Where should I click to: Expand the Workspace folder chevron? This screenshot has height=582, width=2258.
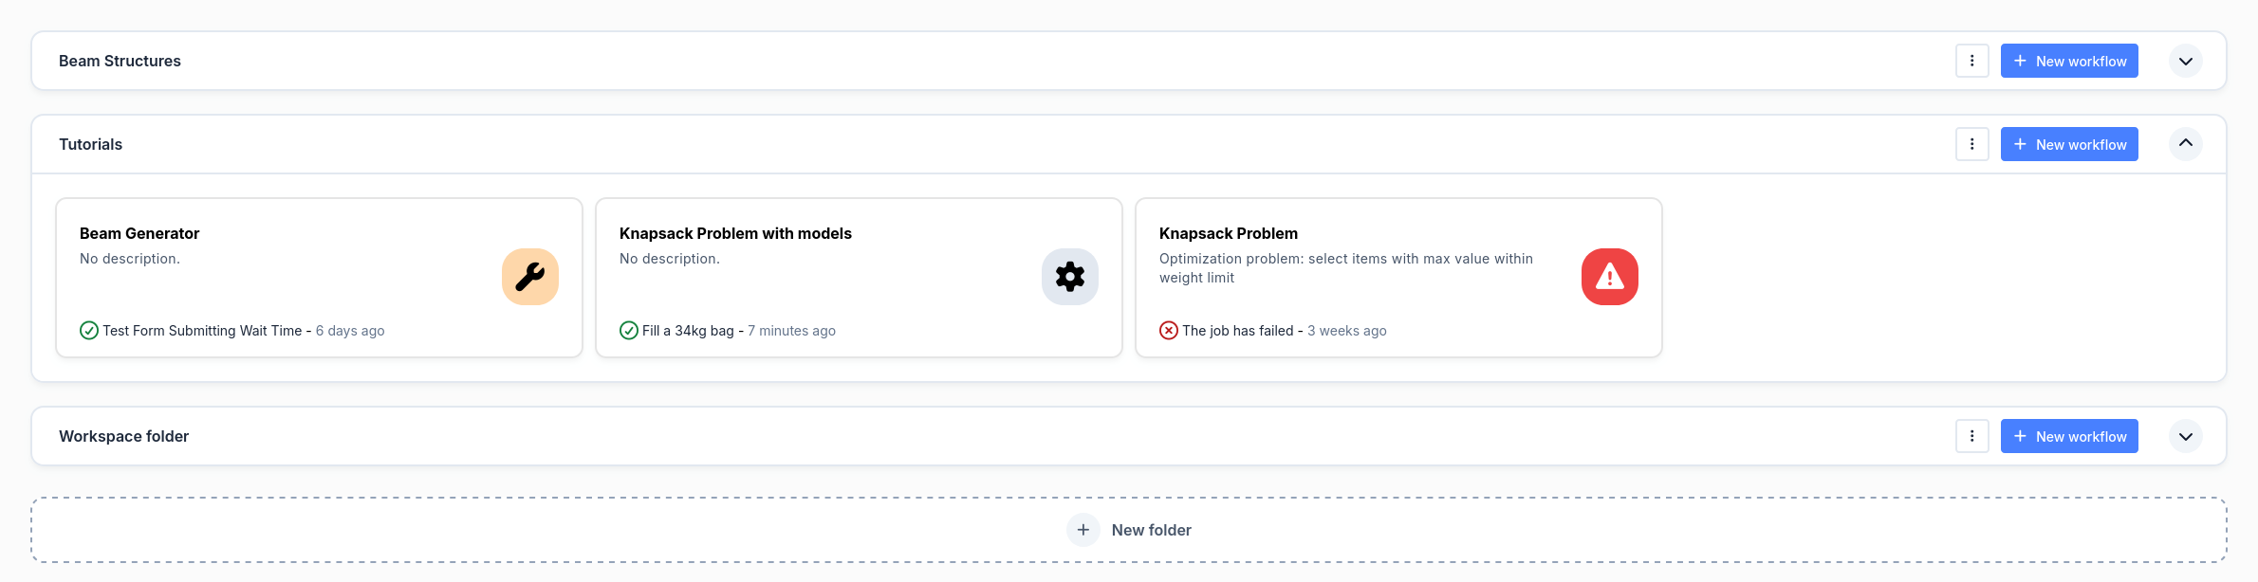tap(2185, 436)
